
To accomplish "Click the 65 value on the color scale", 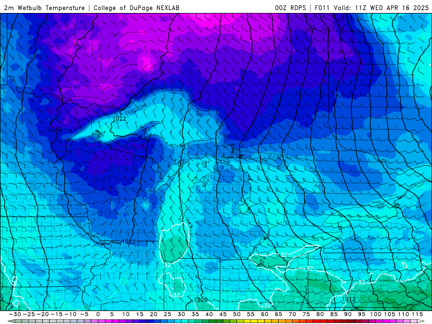I will [x=278, y=314].
